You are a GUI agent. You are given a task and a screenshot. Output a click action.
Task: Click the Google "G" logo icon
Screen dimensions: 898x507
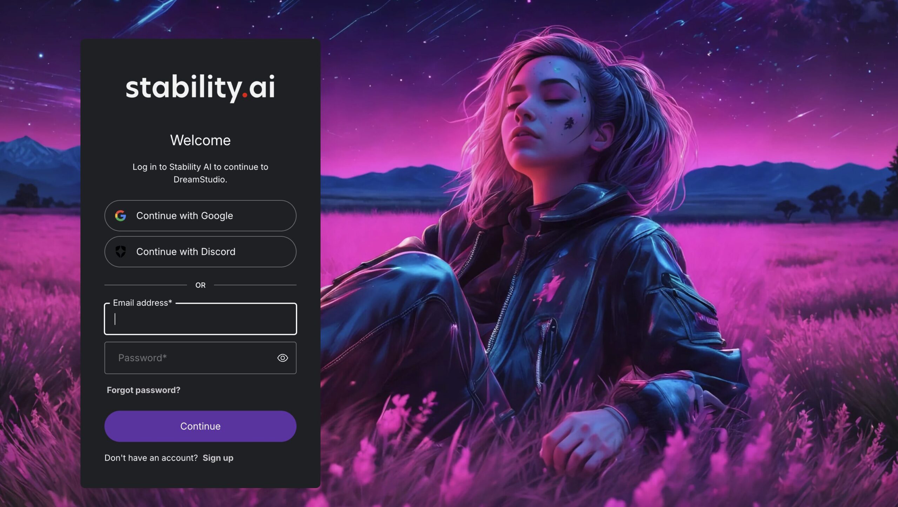click(x=120, y=216)
